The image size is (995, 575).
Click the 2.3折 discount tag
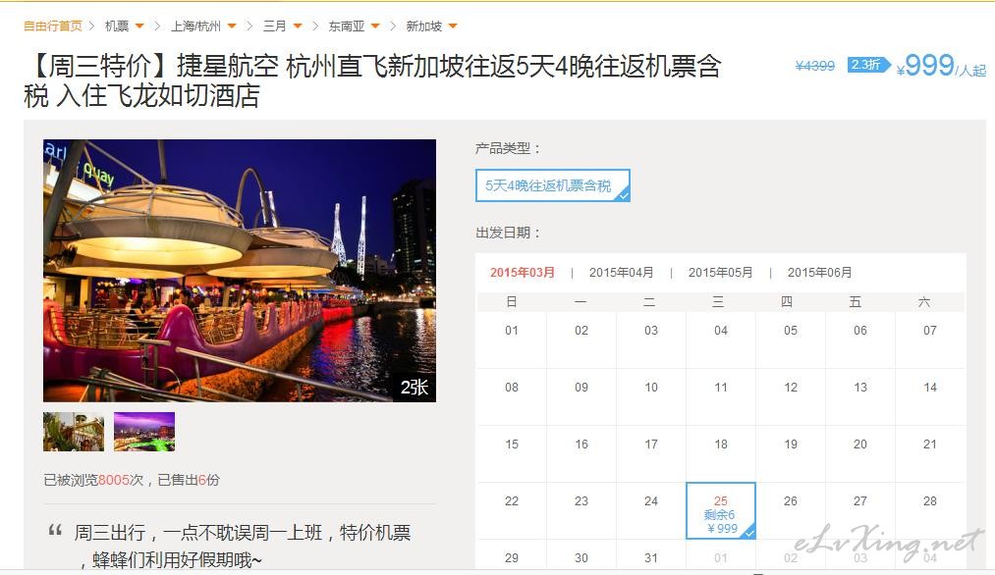pos(868,65)
